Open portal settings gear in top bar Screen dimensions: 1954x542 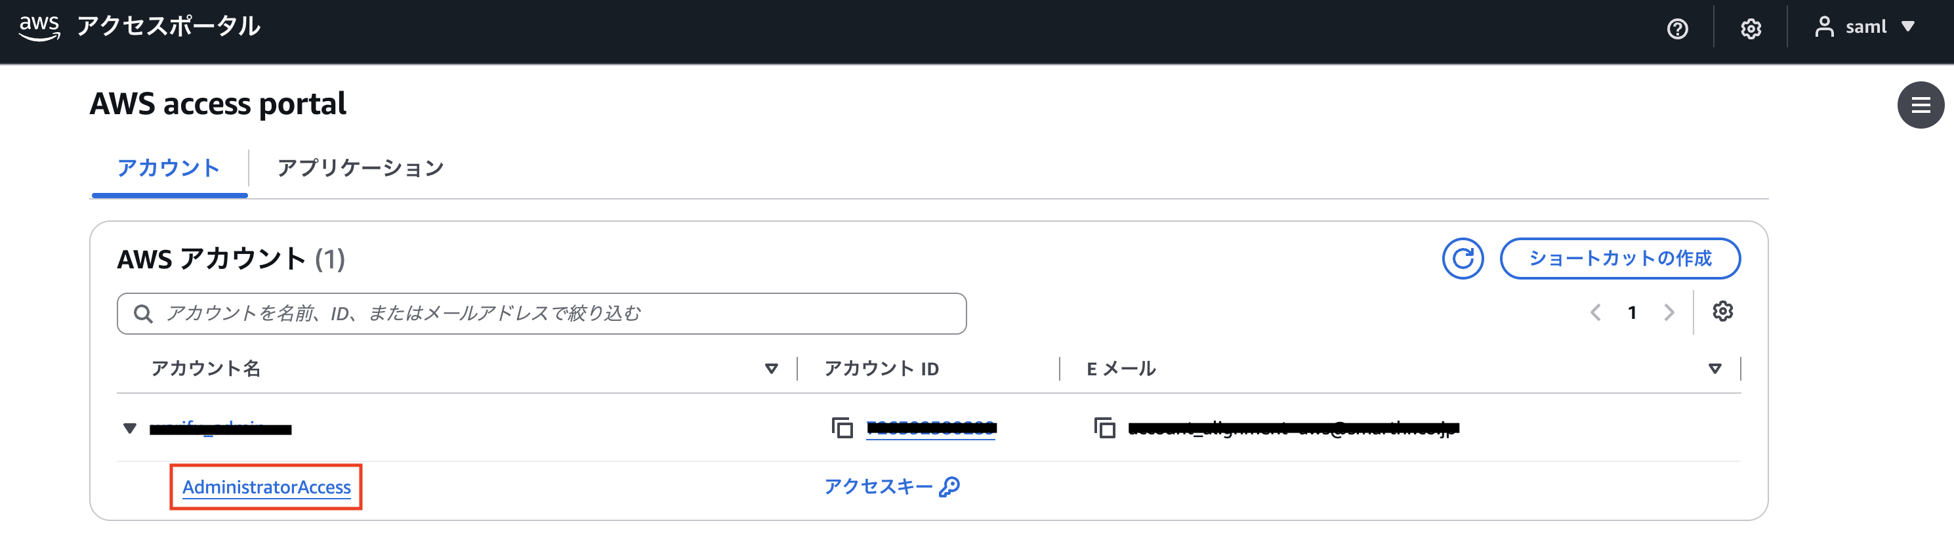pos(1750,29)
